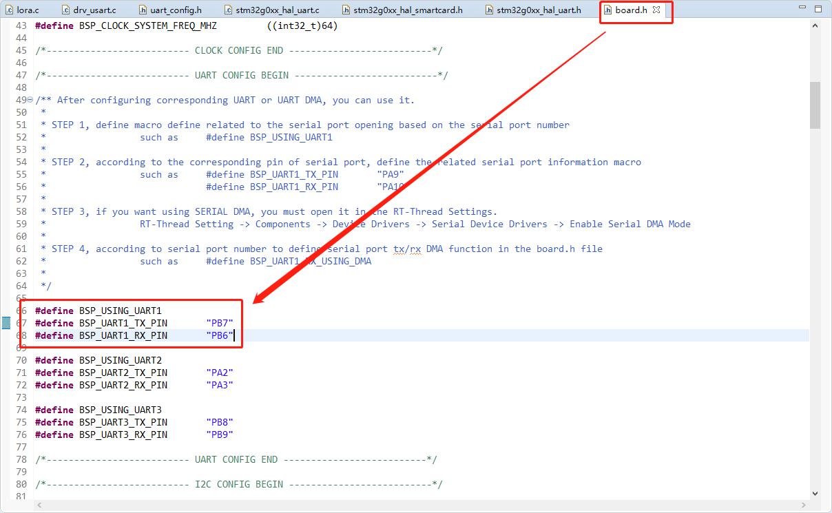This screenshot has width=832, height=513.
Task: Click the horizontal scrollbar left arrow
Action: click(x=40, y=505)
